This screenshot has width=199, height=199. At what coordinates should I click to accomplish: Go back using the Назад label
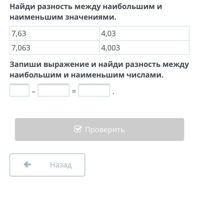coord(60,165)
